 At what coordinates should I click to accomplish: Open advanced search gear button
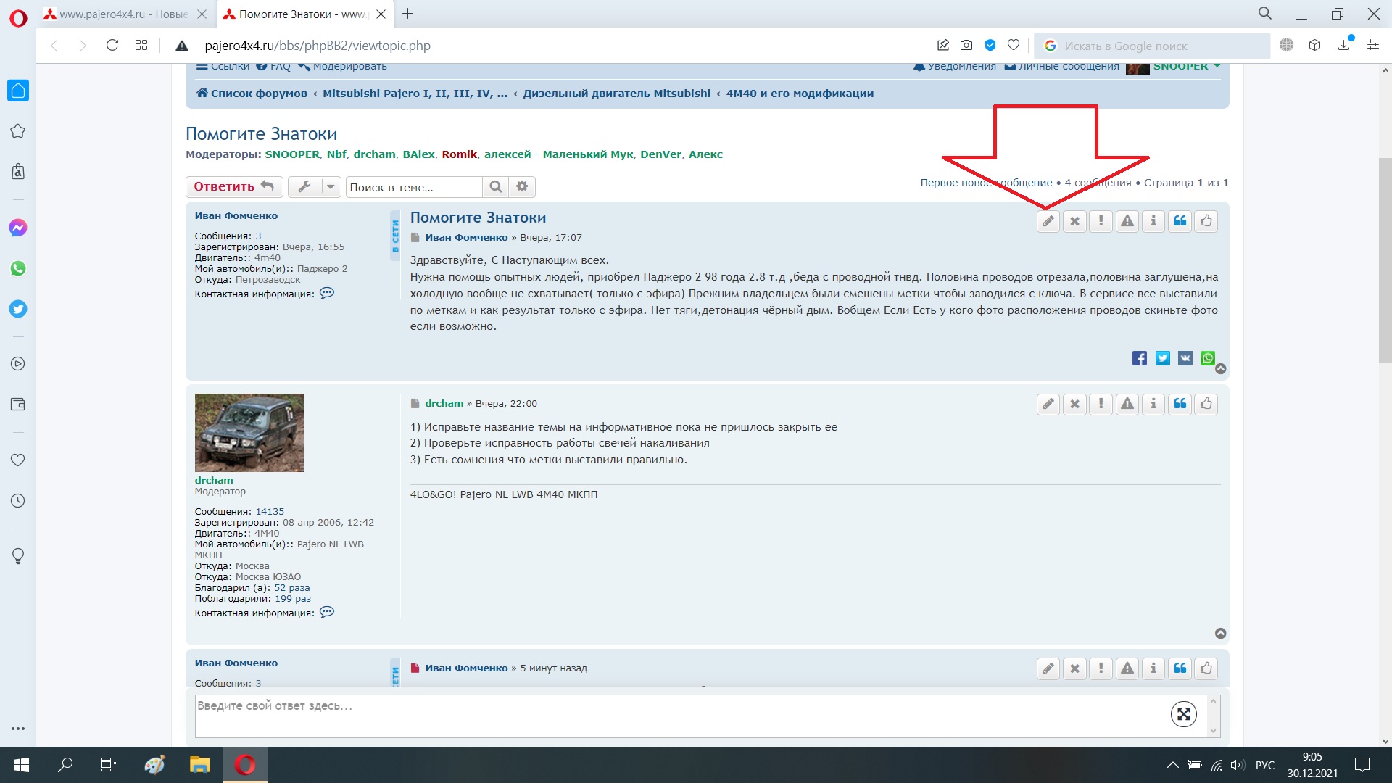point(522,187)
